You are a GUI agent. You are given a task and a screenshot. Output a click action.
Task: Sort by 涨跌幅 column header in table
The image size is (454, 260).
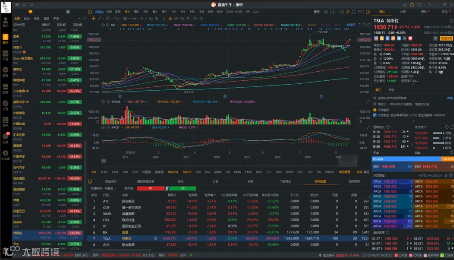[211, 195]
